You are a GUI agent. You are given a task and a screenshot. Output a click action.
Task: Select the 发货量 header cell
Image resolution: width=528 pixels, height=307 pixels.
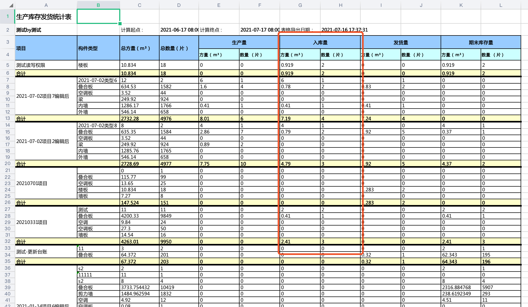[401, 42]
